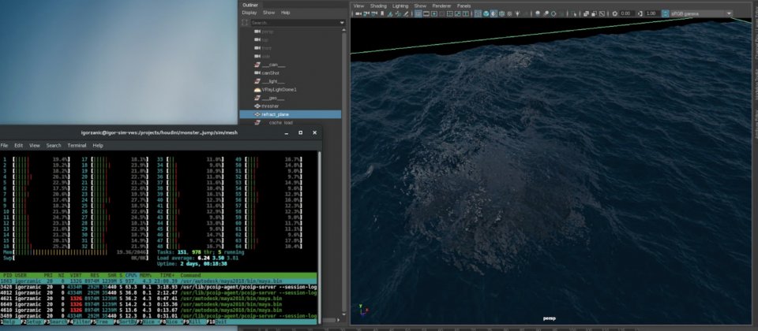Expand the Outliner search options arrow
The height and width of the screenshot is (331, 758).
point(341,23)
